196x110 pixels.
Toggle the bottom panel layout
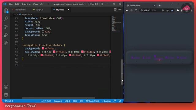93,4
